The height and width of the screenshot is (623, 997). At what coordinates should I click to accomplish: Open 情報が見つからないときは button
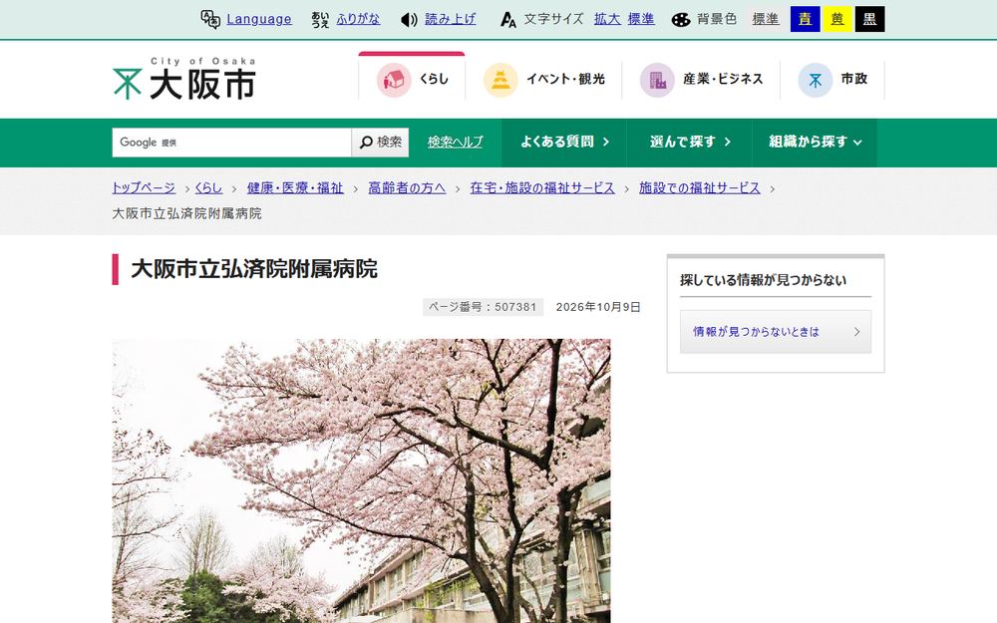(776, 332)
